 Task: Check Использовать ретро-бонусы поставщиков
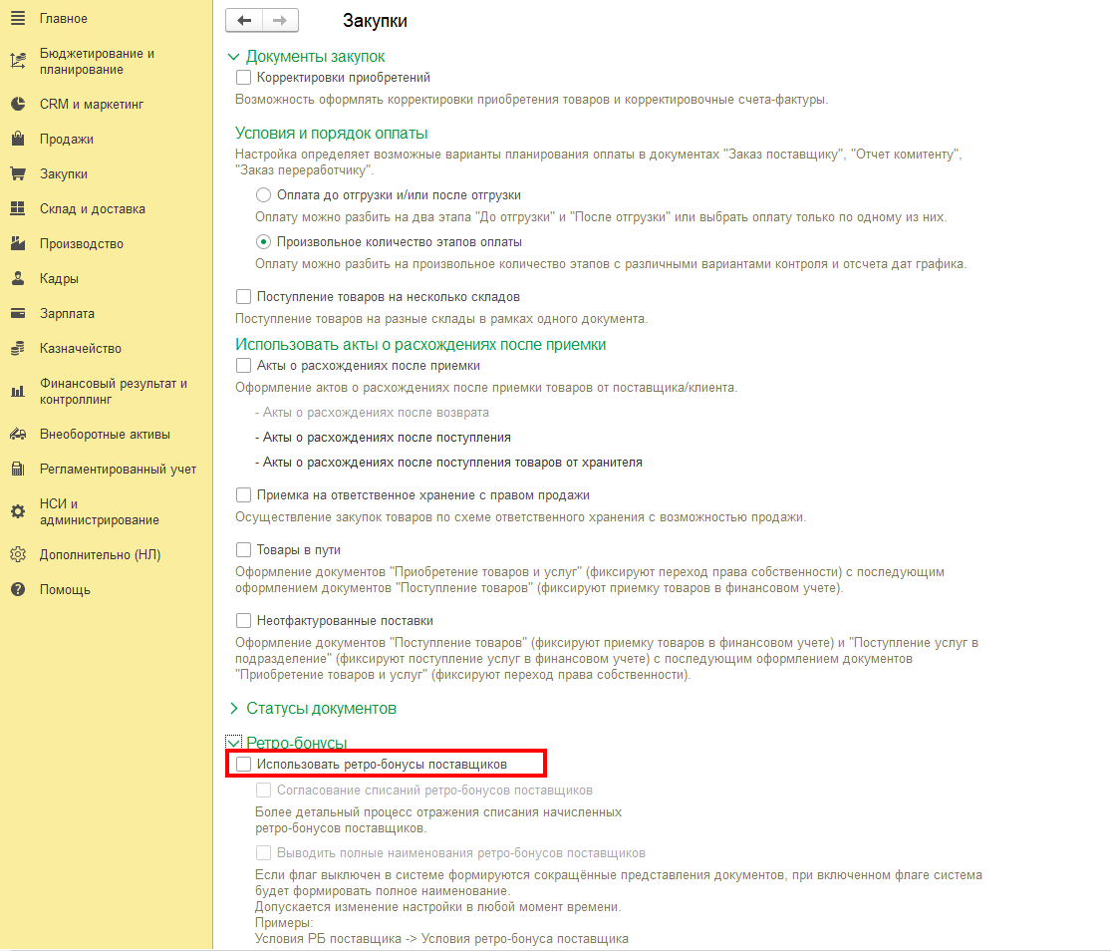click(244, 764)
